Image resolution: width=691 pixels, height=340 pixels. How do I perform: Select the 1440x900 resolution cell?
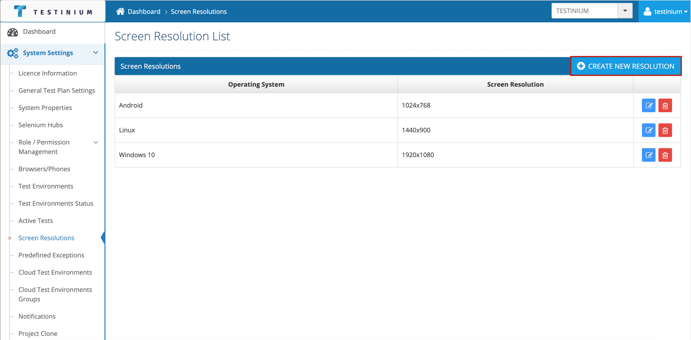(516, 130)
